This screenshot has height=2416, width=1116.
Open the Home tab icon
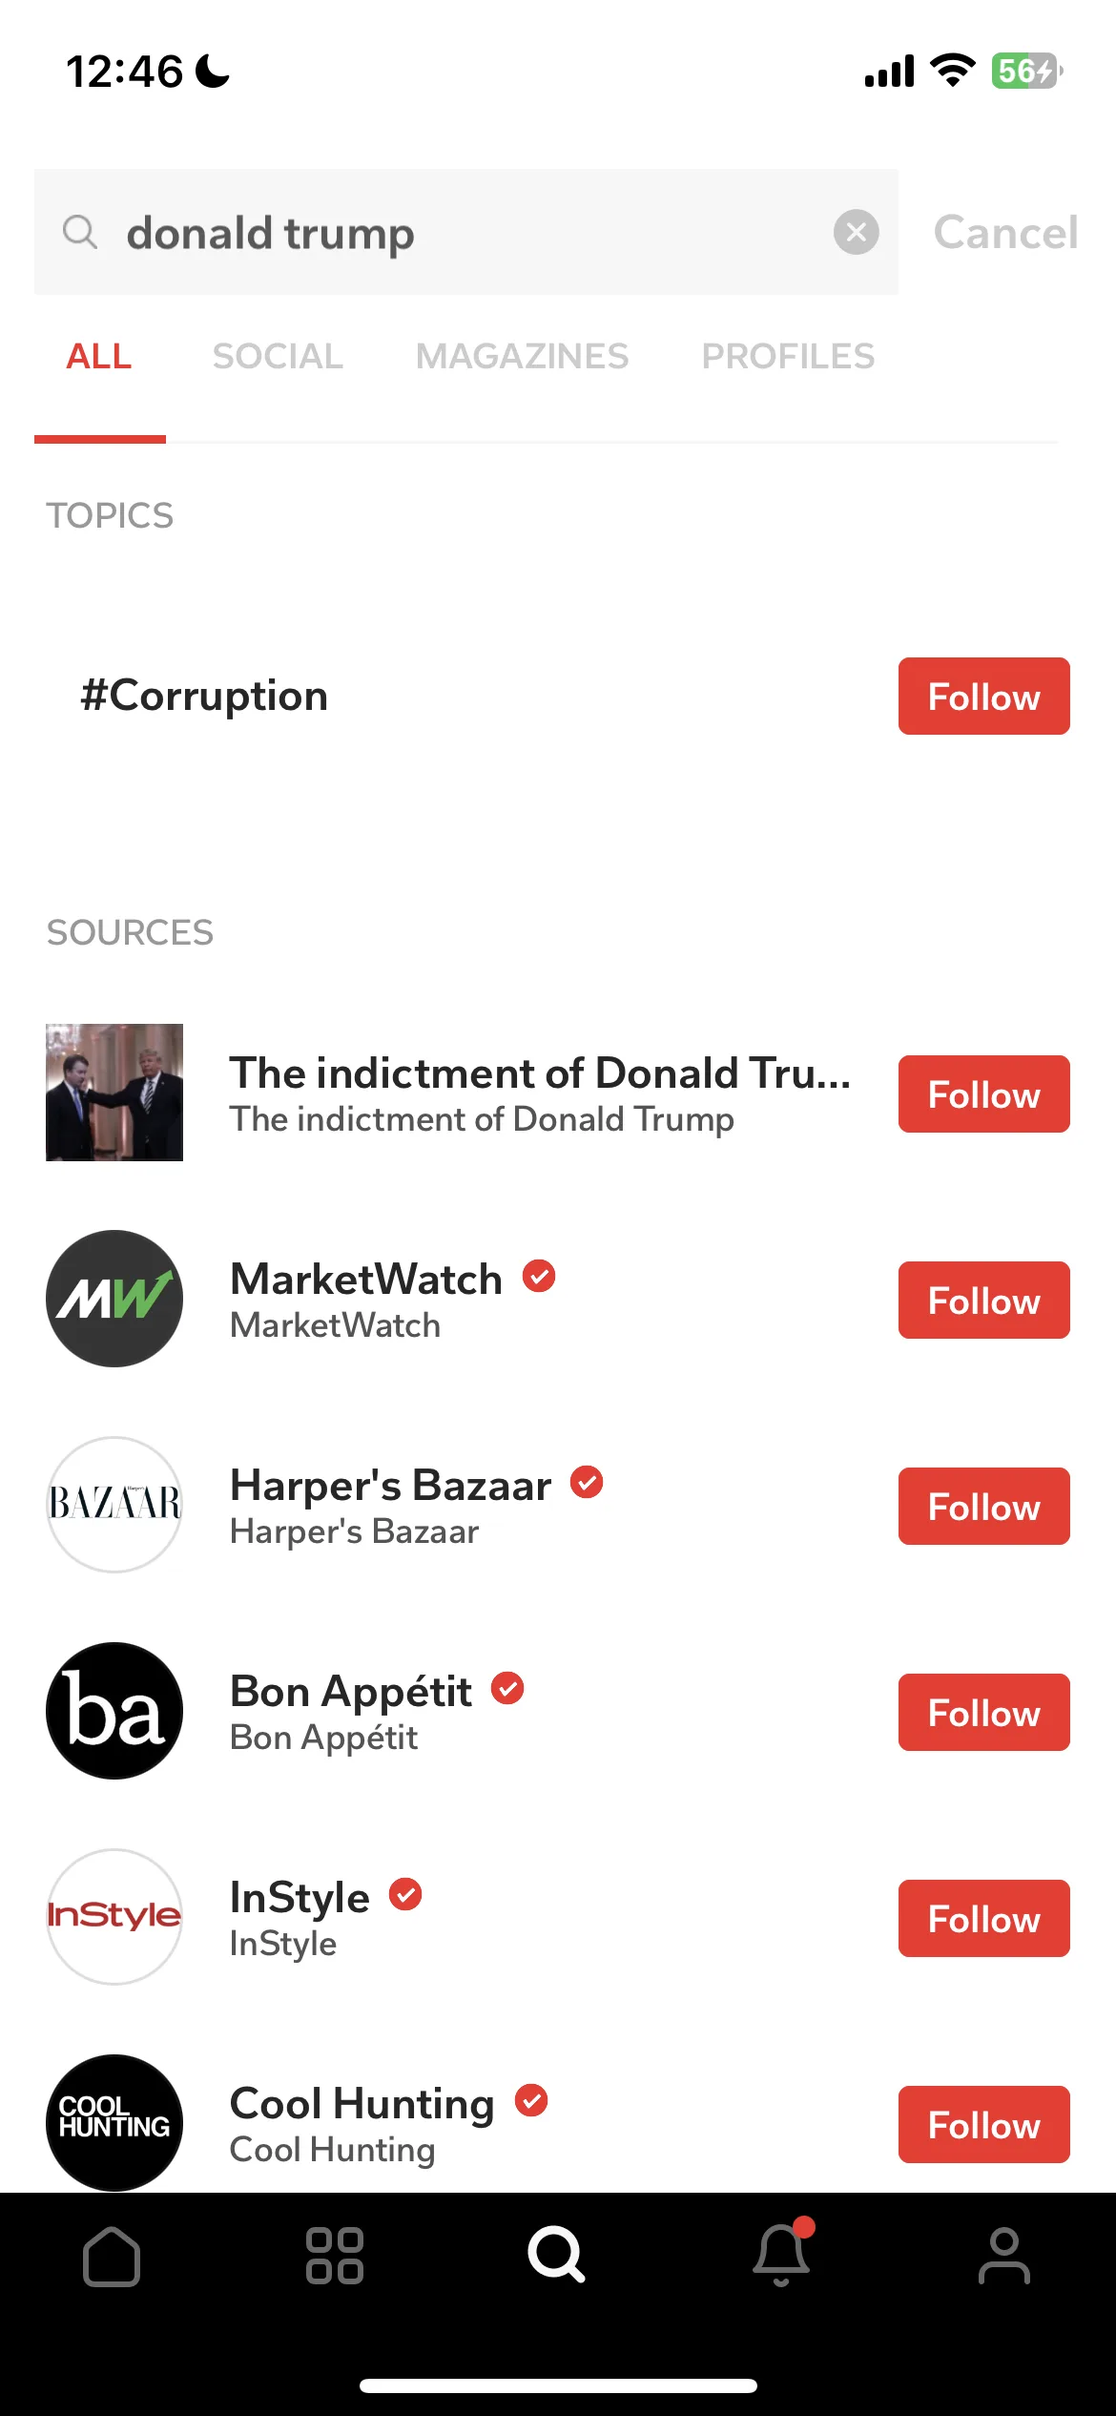112,2257
